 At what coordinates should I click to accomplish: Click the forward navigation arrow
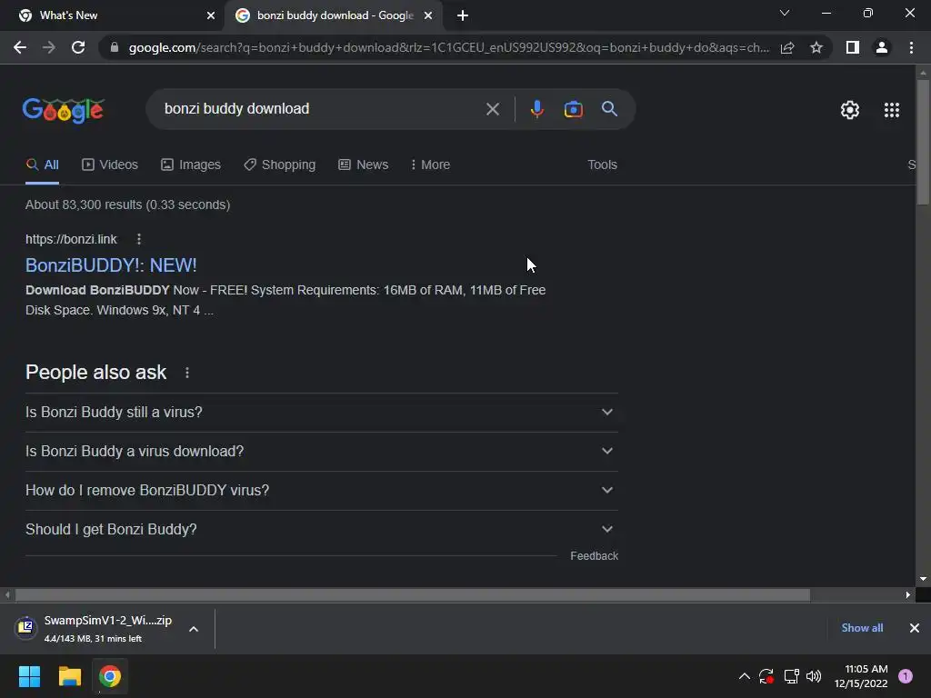click(x=49, y=47)
